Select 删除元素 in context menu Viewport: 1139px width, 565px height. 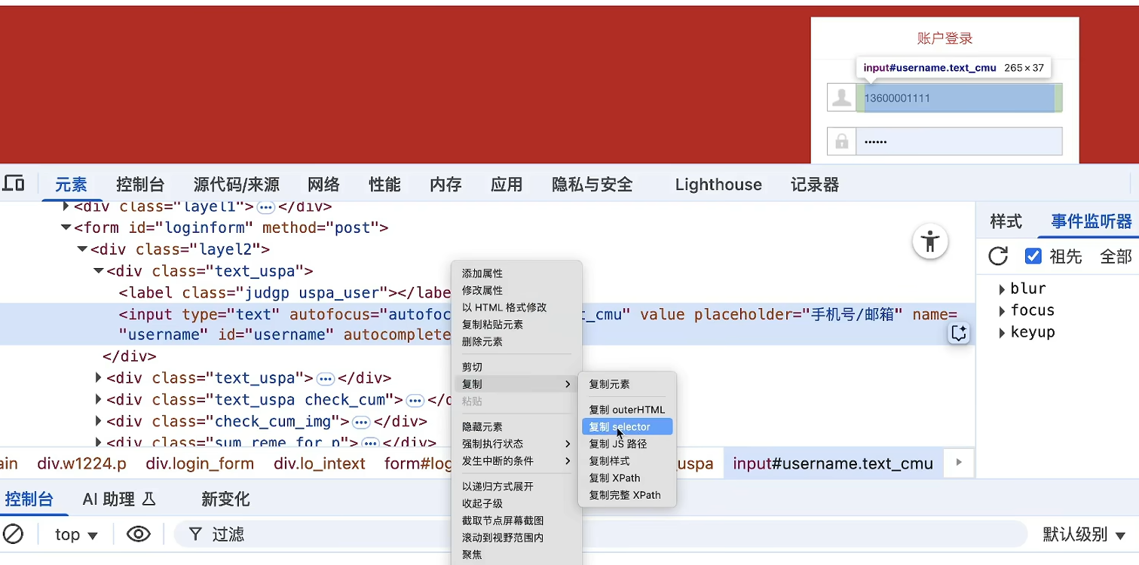pos(516,341)
